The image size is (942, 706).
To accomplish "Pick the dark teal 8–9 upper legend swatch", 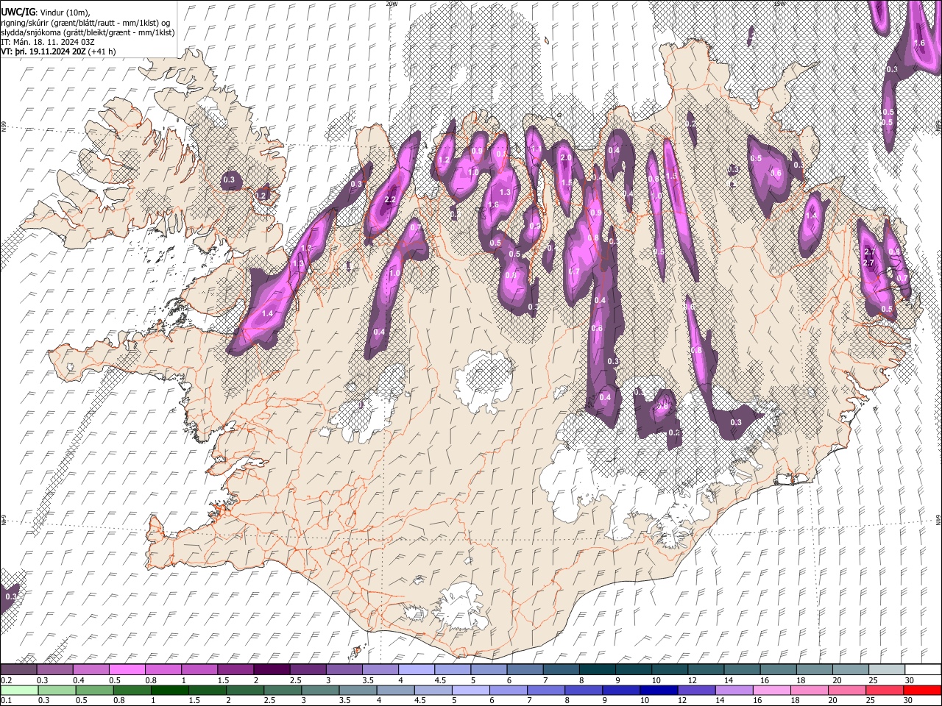I will (x=598, y=669).
